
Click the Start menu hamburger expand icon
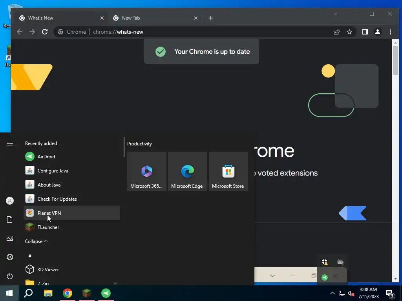pyautogui.click(x=10, y=143)
